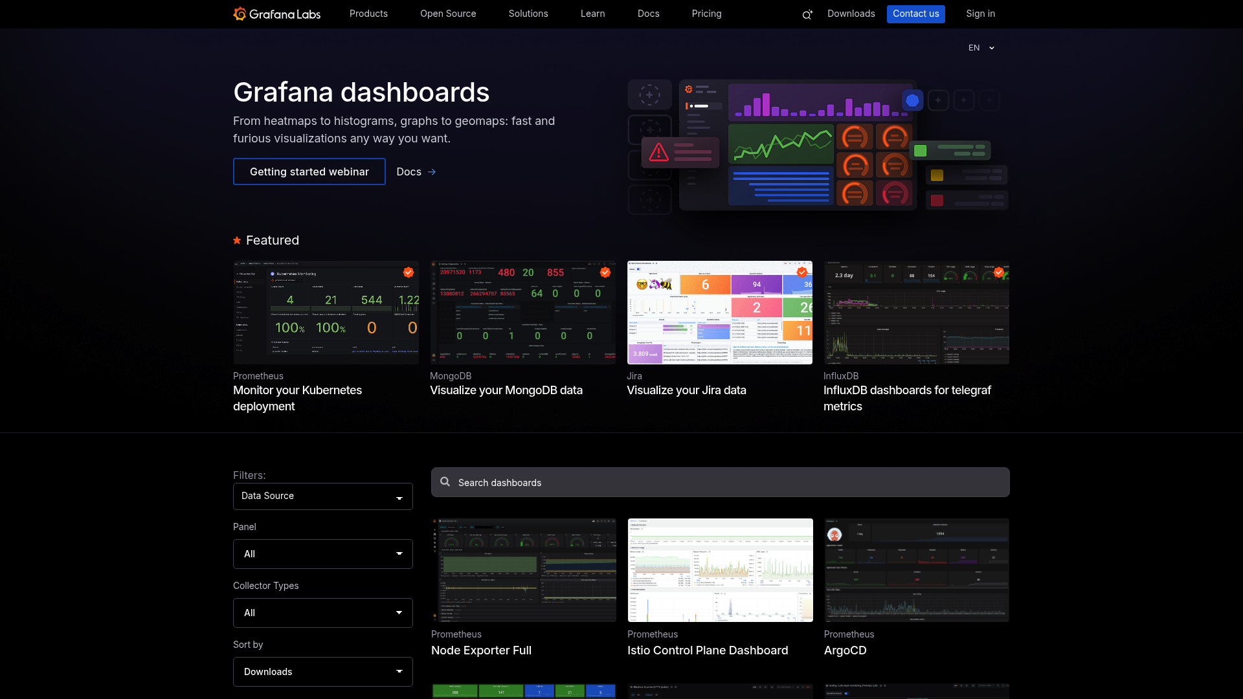Click the Contact us button
Screen dimensions: 1243x699
[x=915, y=14]
